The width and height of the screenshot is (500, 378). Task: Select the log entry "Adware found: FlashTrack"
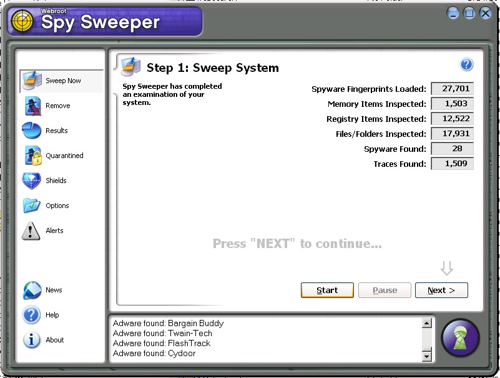tap(161, 343)
